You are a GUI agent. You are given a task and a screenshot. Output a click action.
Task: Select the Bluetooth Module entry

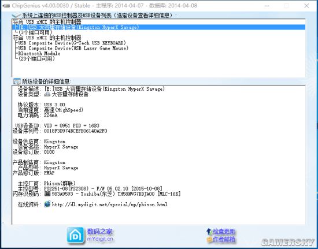click(39, 54)
